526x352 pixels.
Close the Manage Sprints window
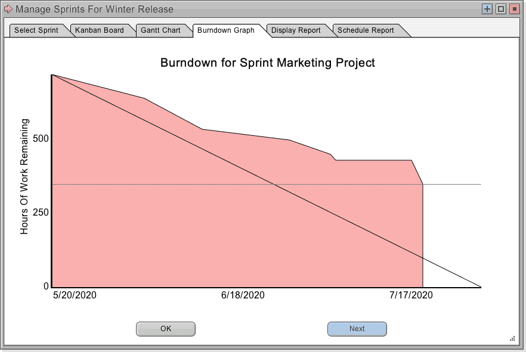click(514, 9)
